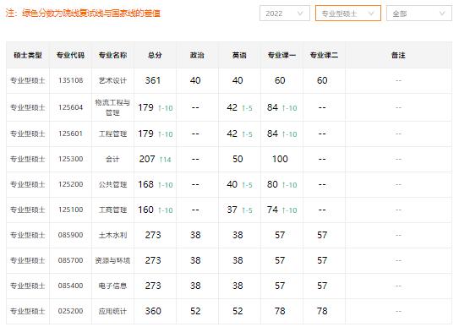
Task: Click the 专业代码 column header
Action: [x=70, y=55]
